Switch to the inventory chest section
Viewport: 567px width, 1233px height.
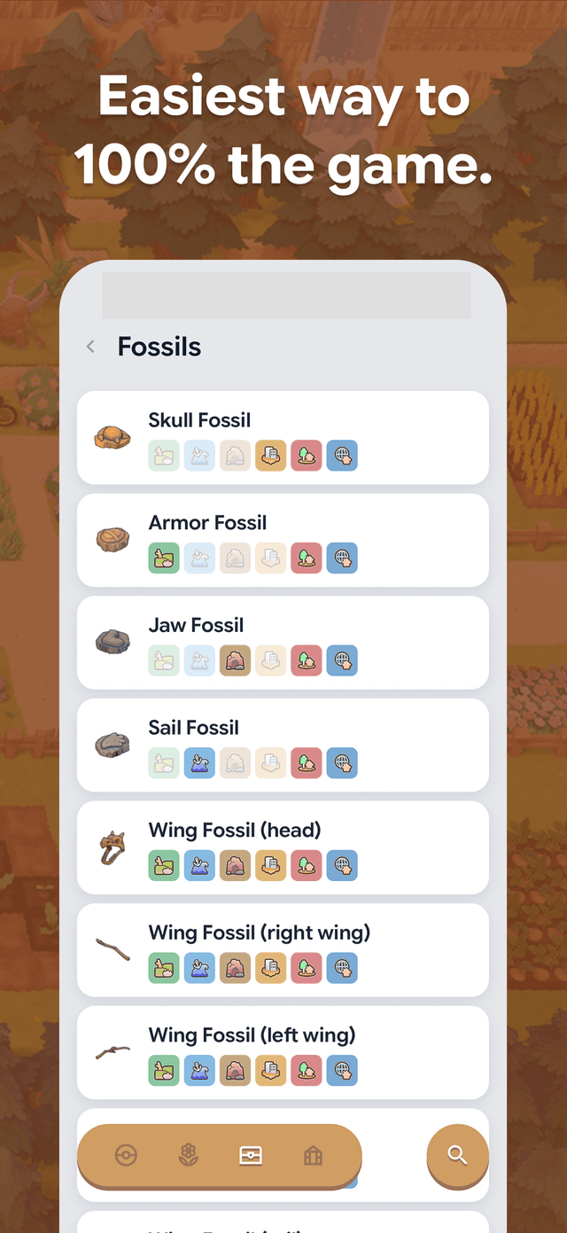click(x=251, y=1155)
